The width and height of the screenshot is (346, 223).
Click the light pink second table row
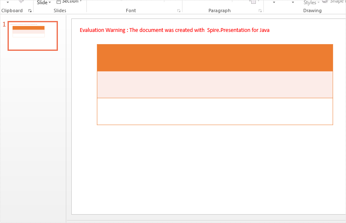[215, 84]
